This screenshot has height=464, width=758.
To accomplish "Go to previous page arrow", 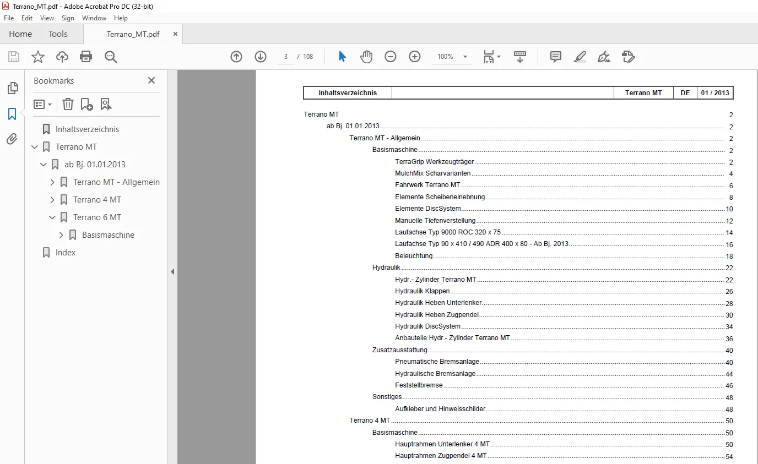I will (236, 57).
